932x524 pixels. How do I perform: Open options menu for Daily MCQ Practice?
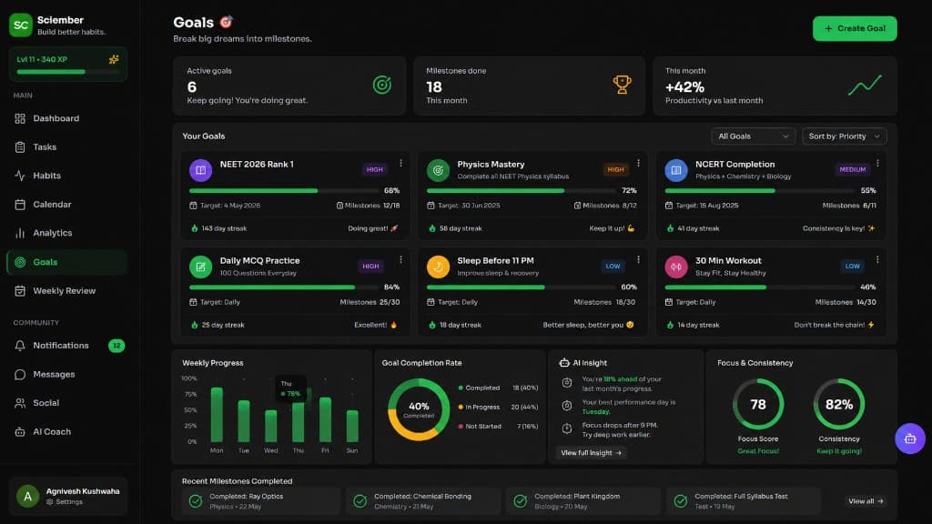(400, 259)
